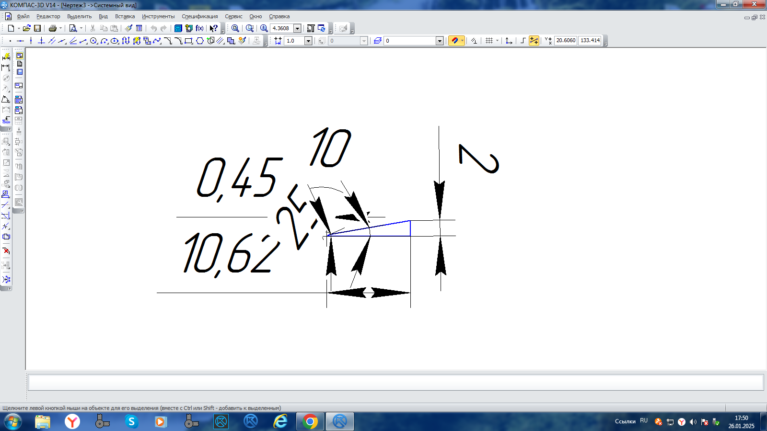Toggle the grid display button
The width and height of the screenshot is (767, 431).
coord(489,41)
